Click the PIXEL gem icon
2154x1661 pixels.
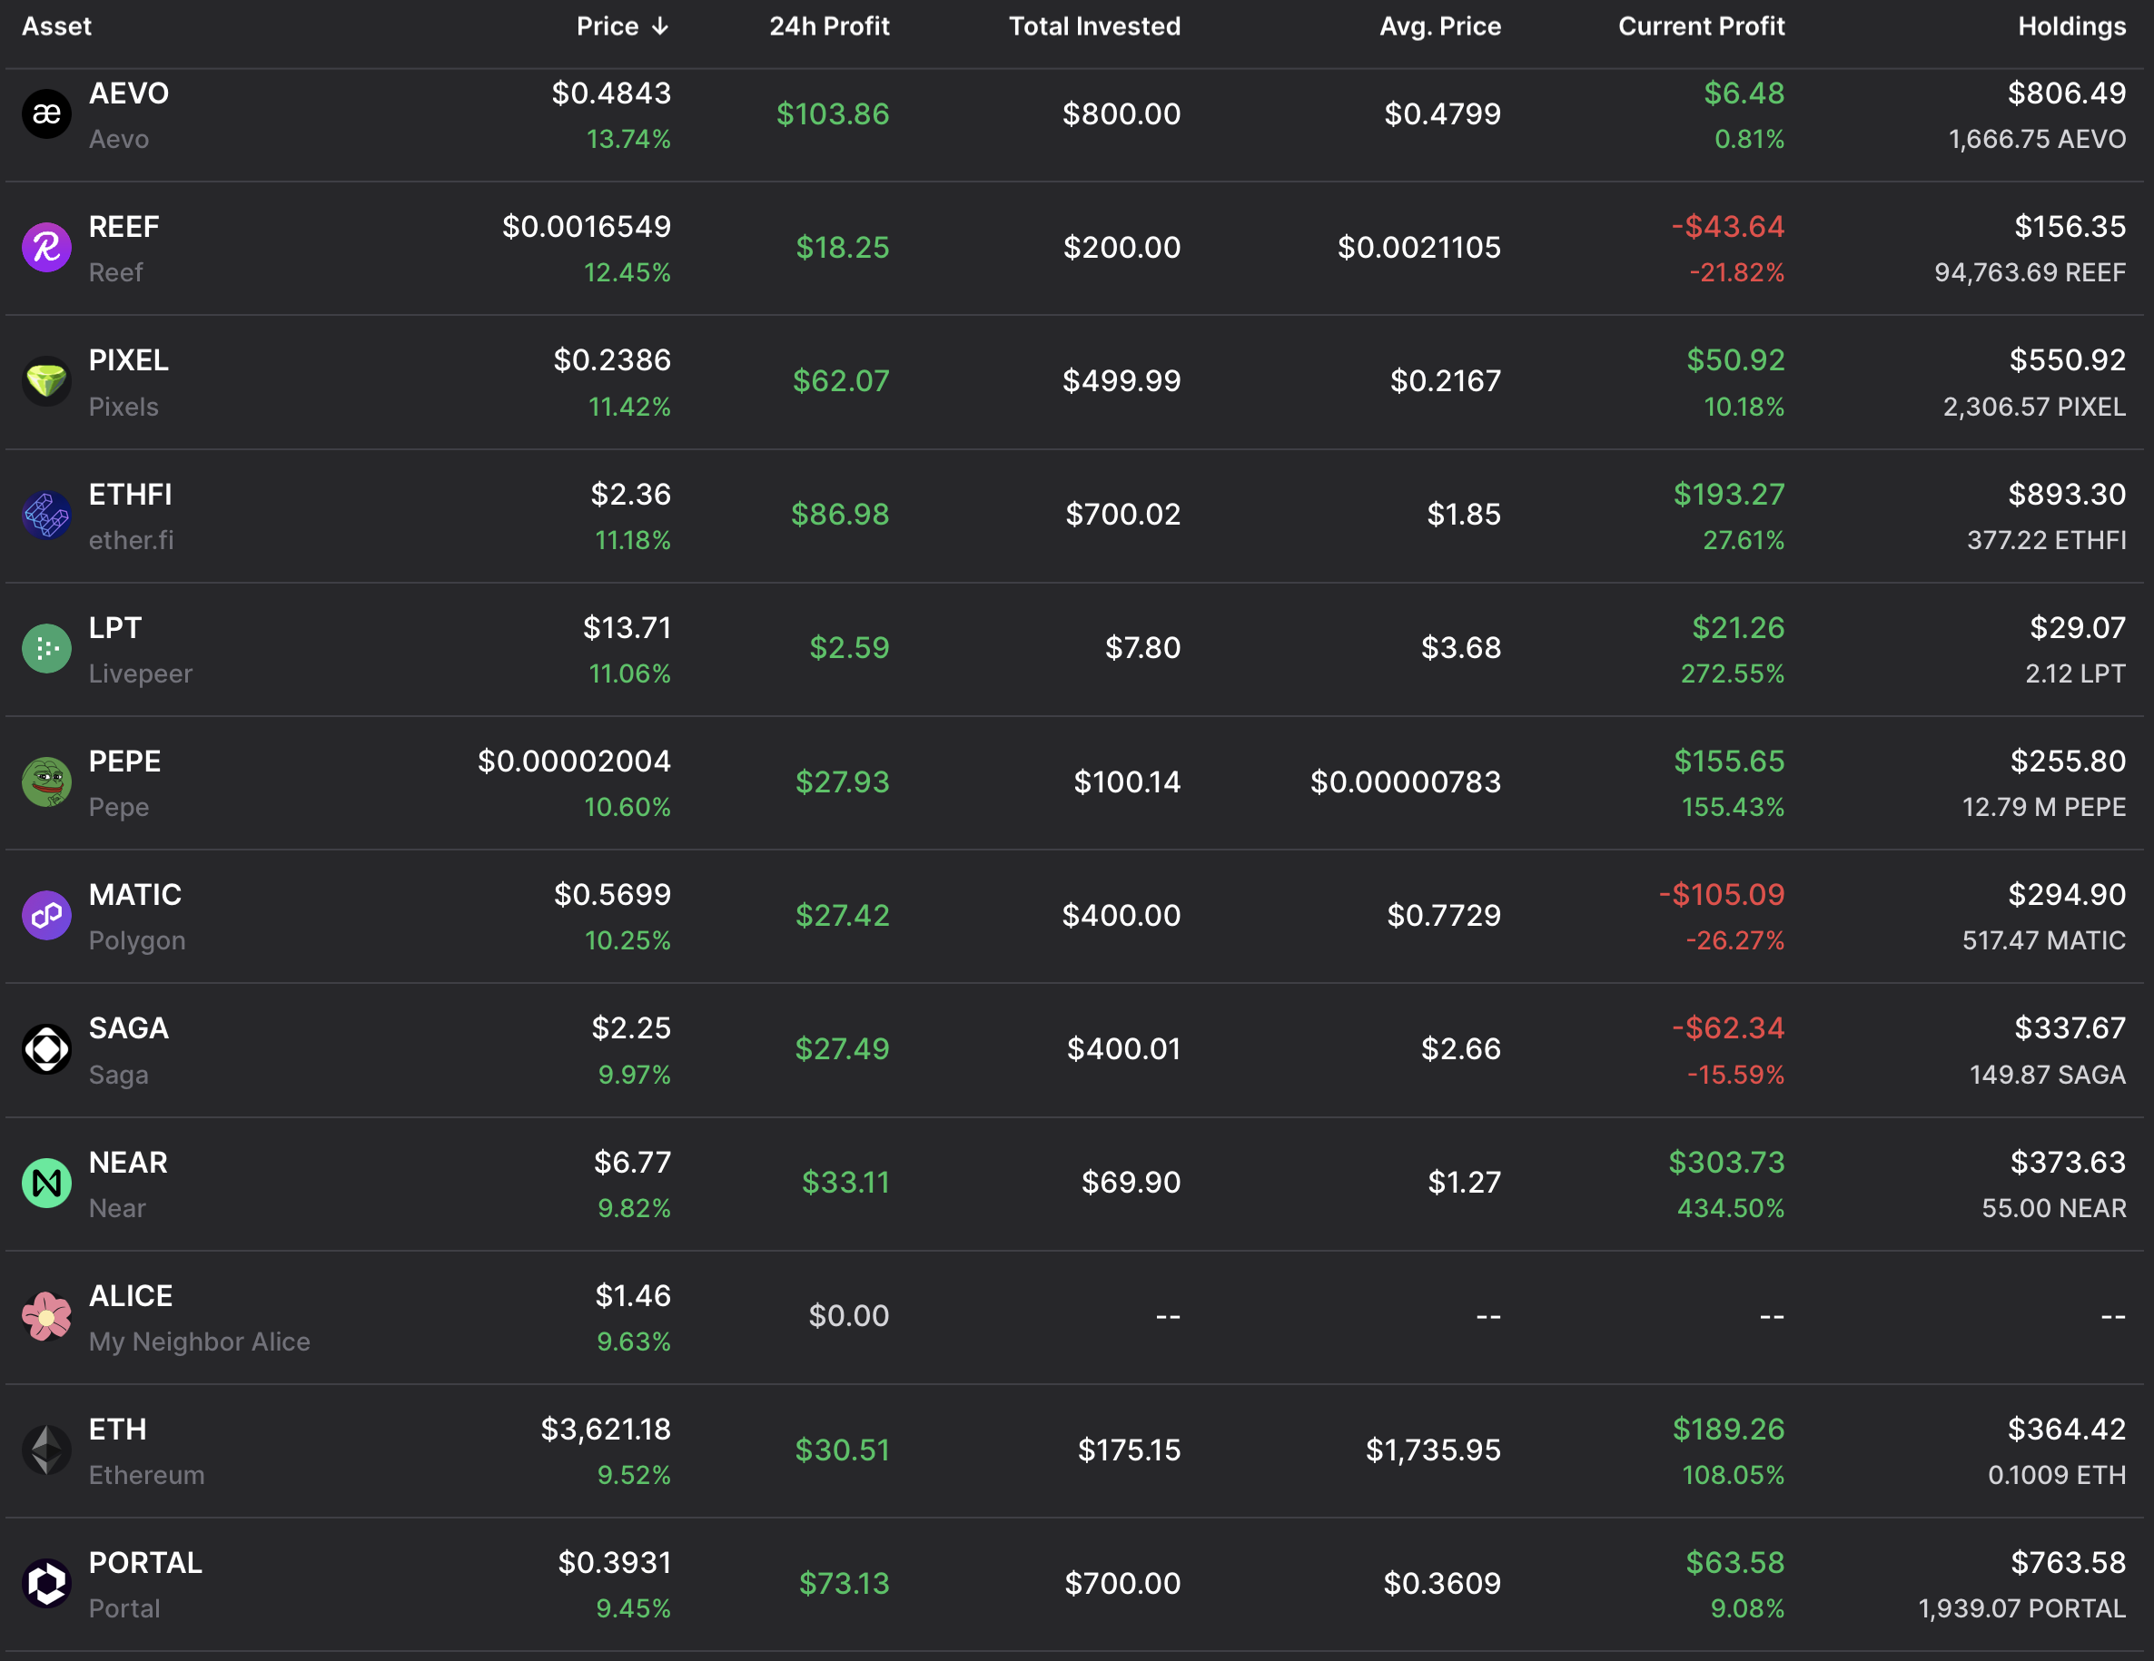coord(46,381)
